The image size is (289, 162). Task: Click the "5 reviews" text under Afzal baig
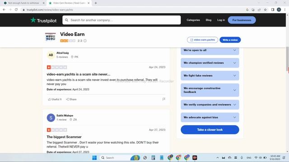click(x=62, y=57)
